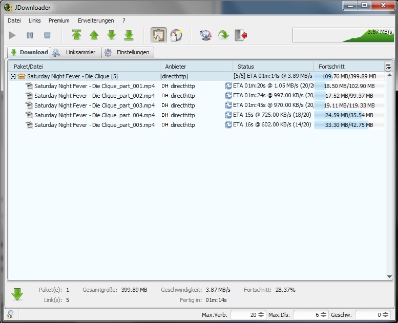Click package progress bar 109.76 MB/399.89 MB
The height and width of the screenshot is (323, 398).
coord(349,76)
